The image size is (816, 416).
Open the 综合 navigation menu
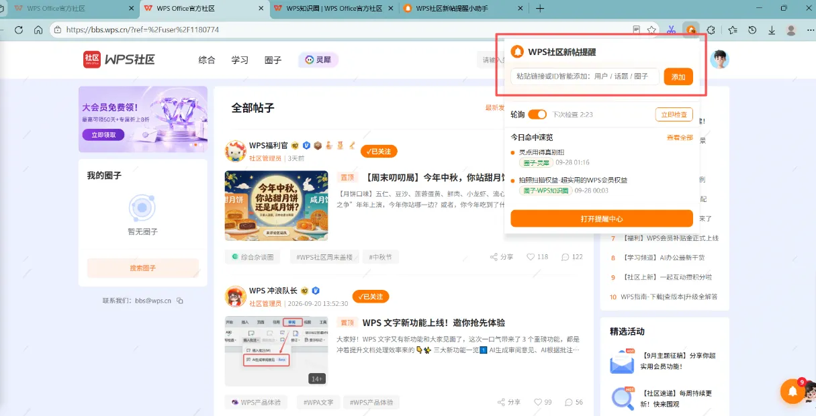point(207,60)
